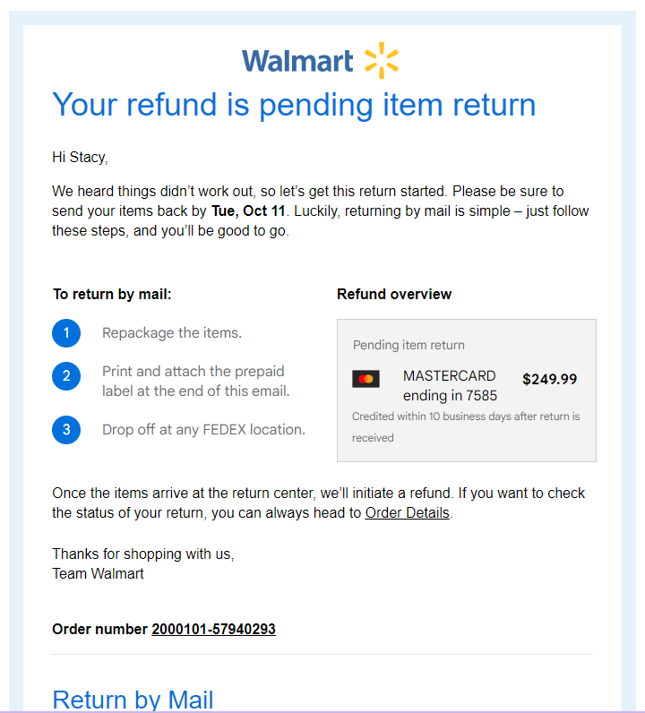Screen dimensions: 645x713
Task: Click the 'Your refund is pending item return' heading
Action: pos(294,106)
